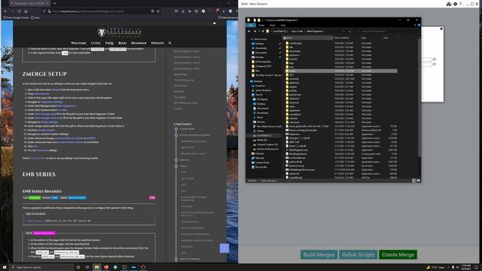Open Home tab in Explorer ribbon
This screenshot has width=482, height=271.
pos(261,25)
